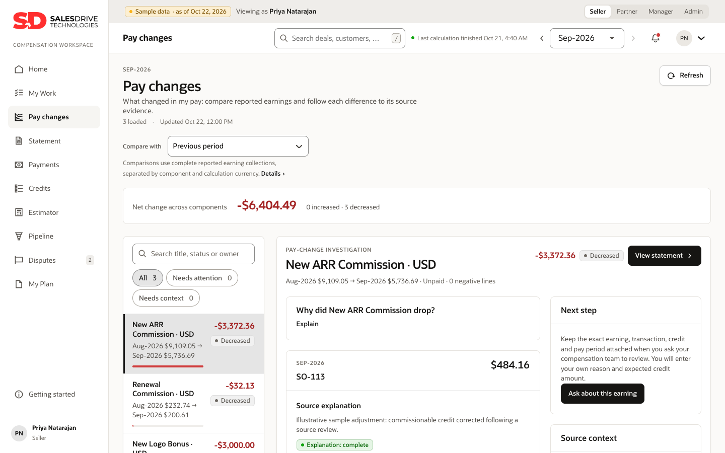Screen dimensions: 725x453
Task: Select the New Logo Bonus row
Action: click(x=194, y=443)
